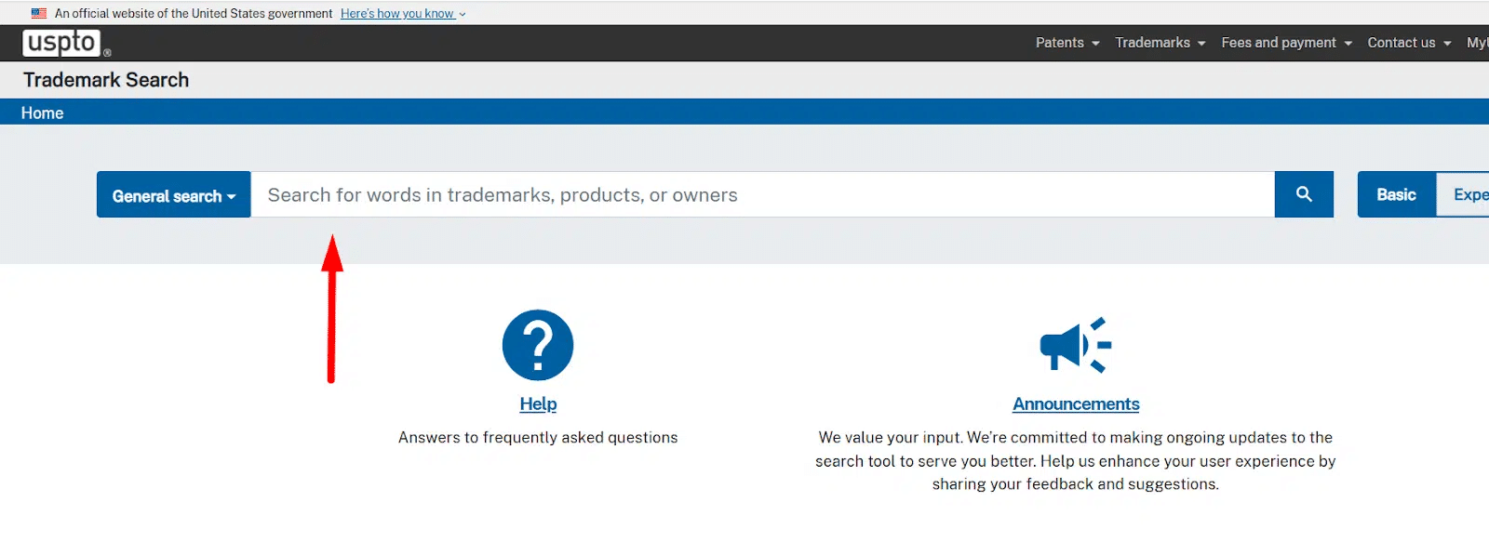This screenshot has height=542, width=1489.
Task: Click the USPTO logo
Action: tap(62, 43)
